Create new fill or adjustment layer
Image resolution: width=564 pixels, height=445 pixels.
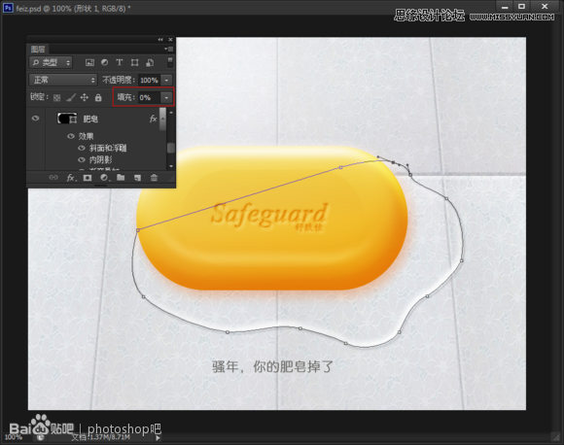coord(104,178)
